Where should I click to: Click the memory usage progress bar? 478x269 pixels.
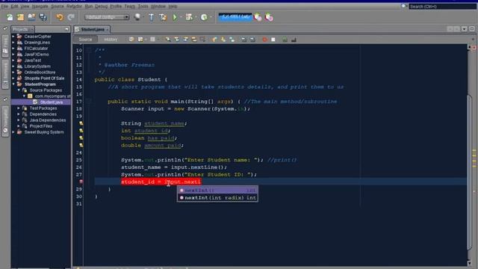click(235, 17)
